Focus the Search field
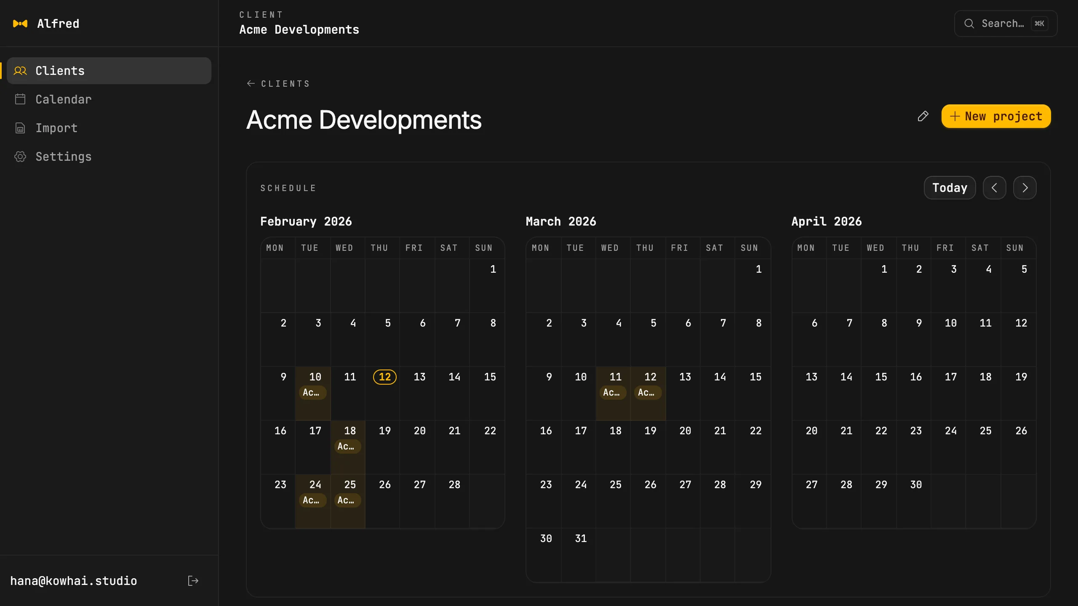 click(x=1006, y=24)
